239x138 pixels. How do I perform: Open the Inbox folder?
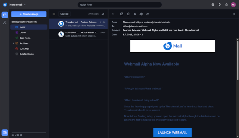29,27
